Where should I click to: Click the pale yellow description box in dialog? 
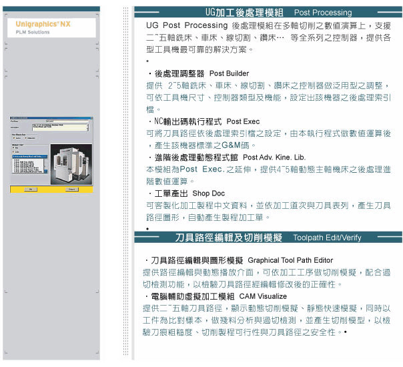61,127
